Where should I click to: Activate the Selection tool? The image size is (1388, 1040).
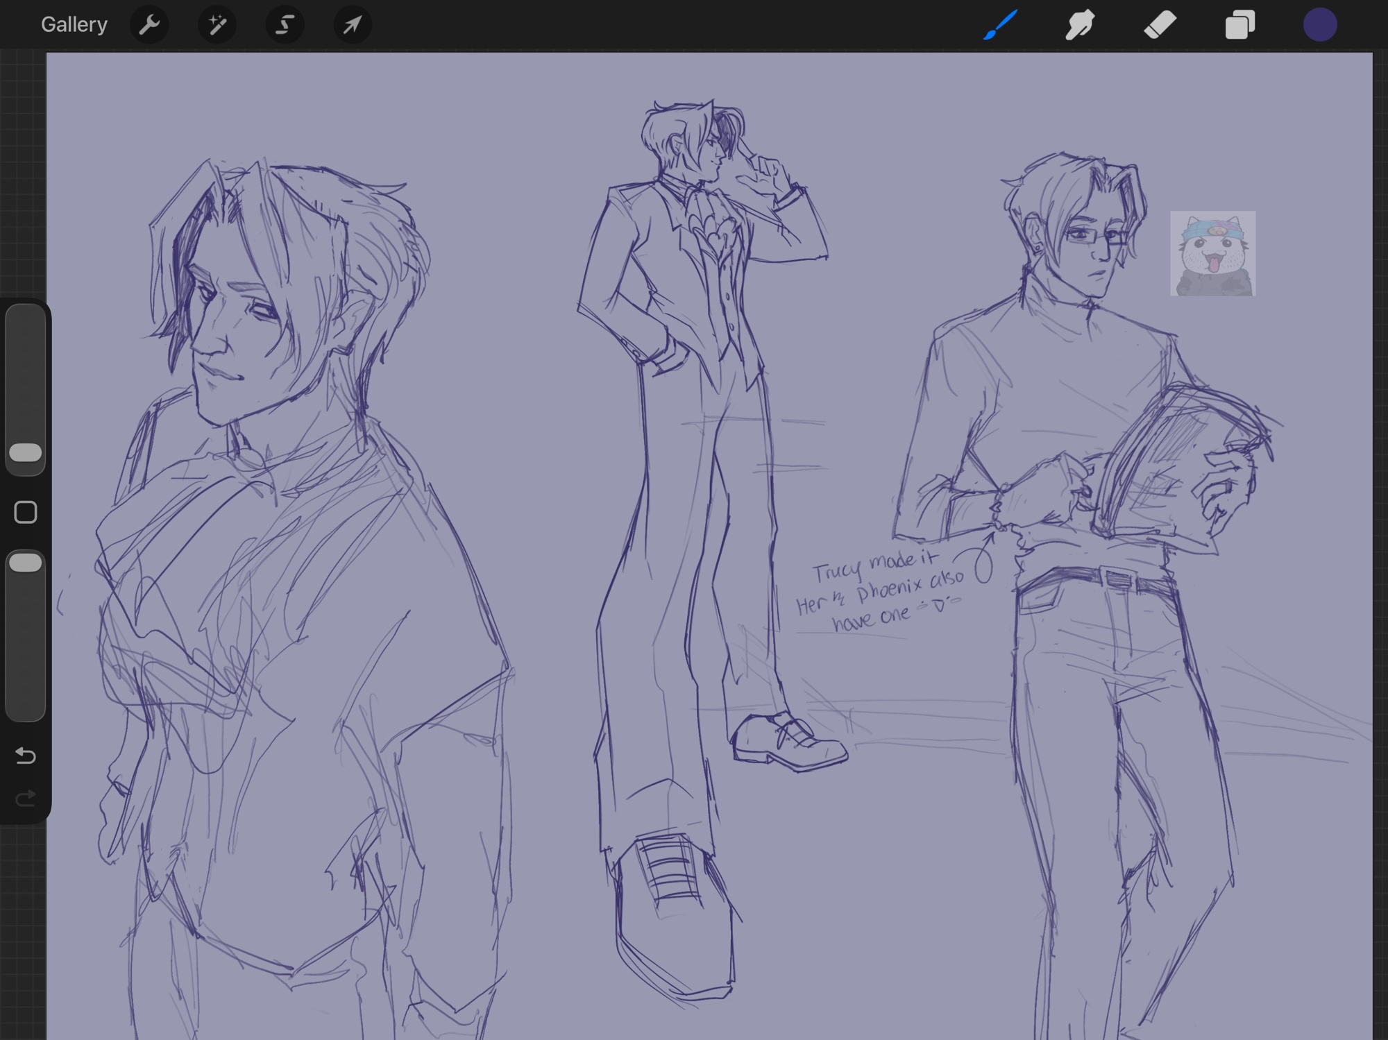tap(285, 25)
